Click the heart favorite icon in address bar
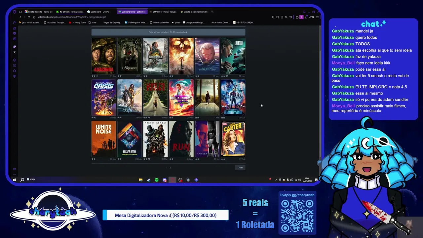This screenshot has width=423, height=238. pyautogui.click(x=291, y=17)
